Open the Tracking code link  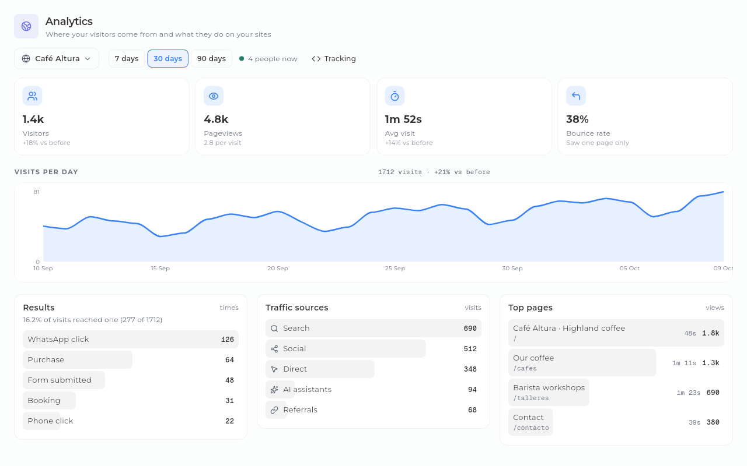(334, 59)
